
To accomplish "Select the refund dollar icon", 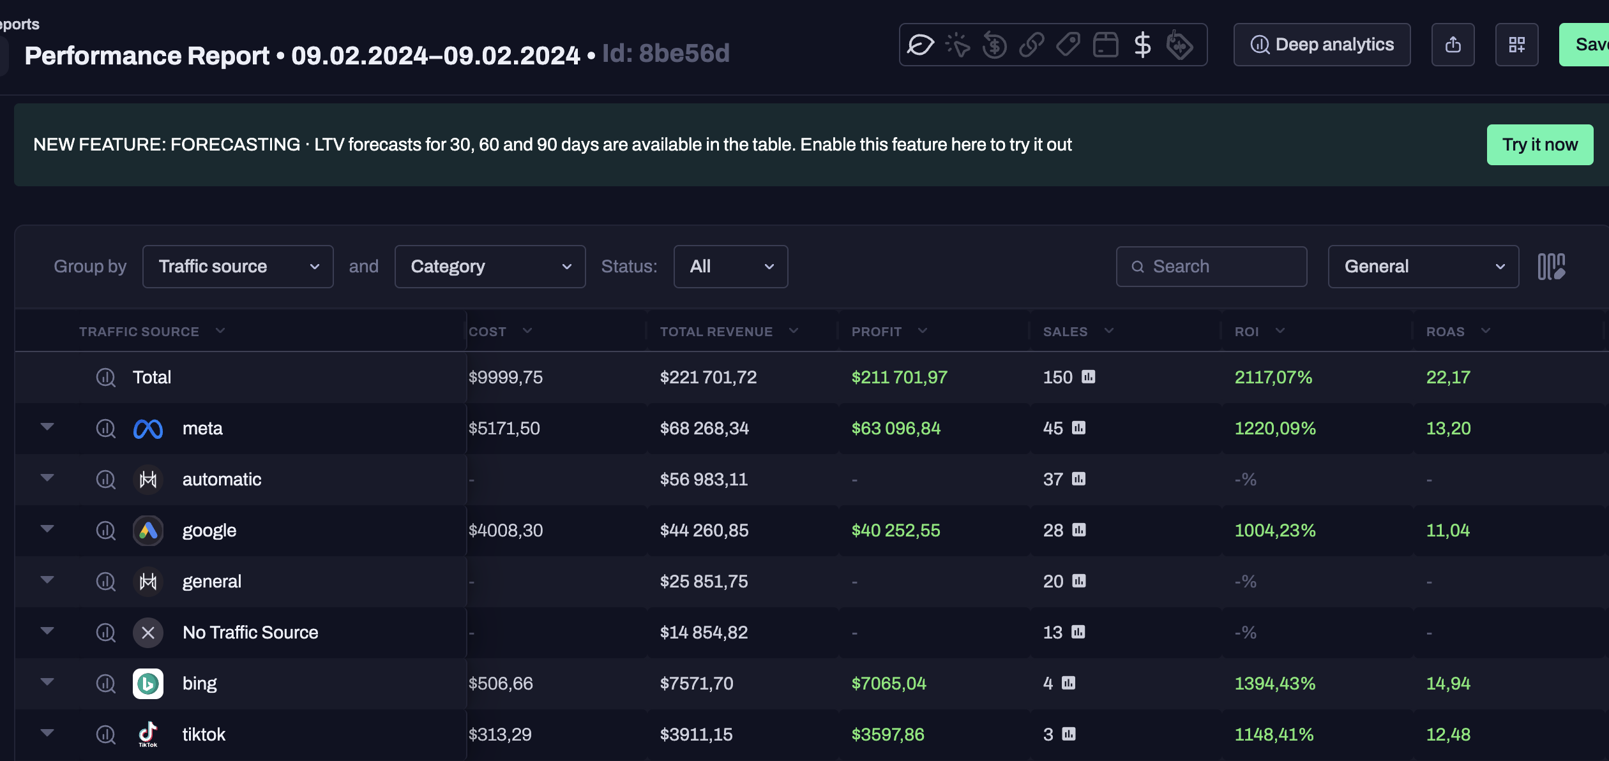I will point(995,45).
